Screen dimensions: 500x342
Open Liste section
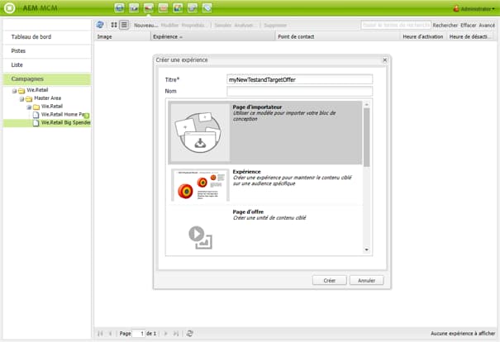[x=47, y=65]
